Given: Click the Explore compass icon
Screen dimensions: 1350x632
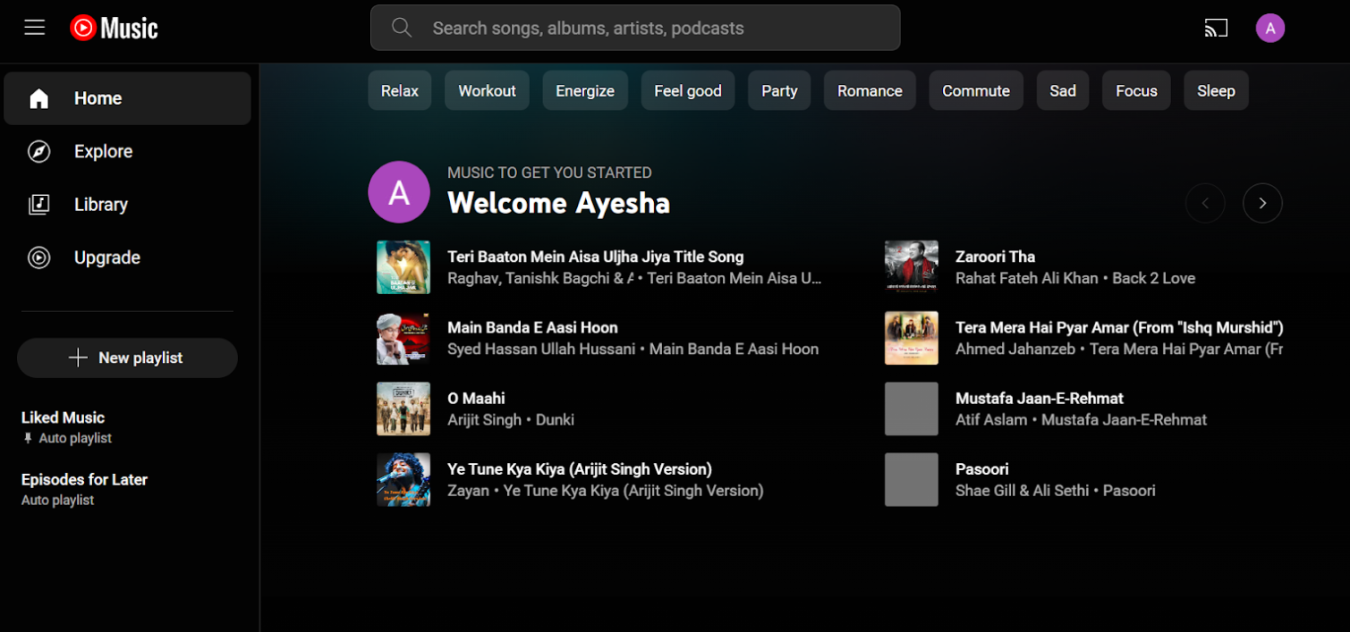Looking at the screenshot, I should tap(38, 152).
